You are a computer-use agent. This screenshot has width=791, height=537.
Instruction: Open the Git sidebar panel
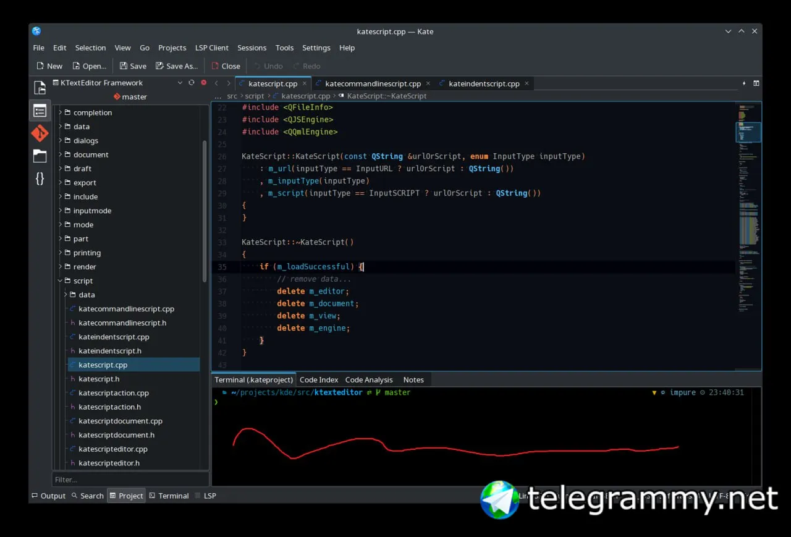(x=40, y=133)
